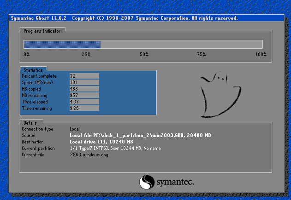Click the Progress Indicator group label

[43, 31]
